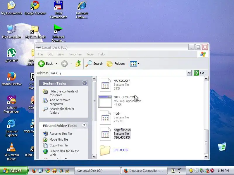Select the MSDOS.SYS file icon
The height and width of the screenshot is (175, 234).
click(105, 85)
